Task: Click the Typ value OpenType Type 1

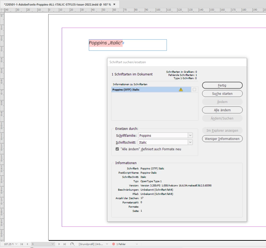Action: tap(151, 181)
